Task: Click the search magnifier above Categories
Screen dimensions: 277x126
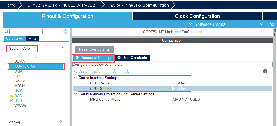Action: tap(7, 31)
